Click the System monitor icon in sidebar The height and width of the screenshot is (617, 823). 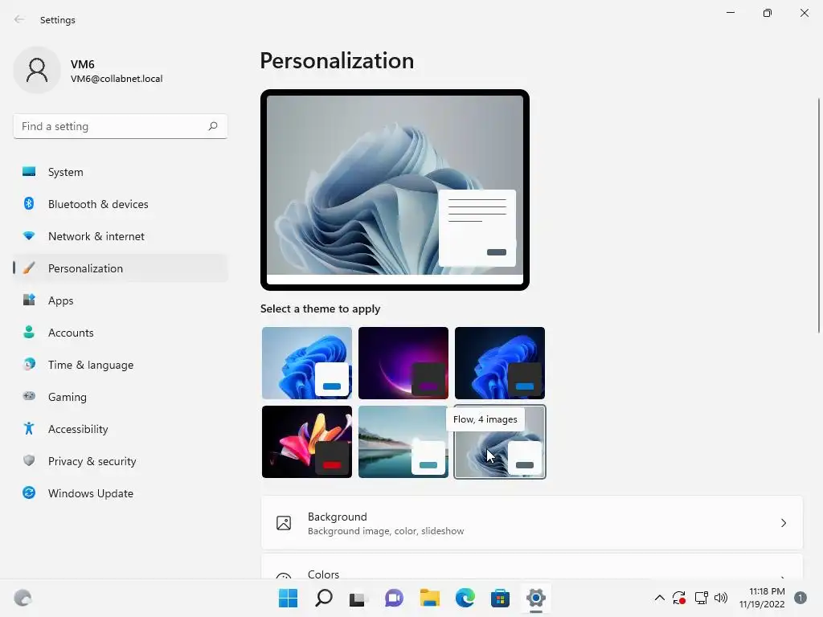point(29,172)
